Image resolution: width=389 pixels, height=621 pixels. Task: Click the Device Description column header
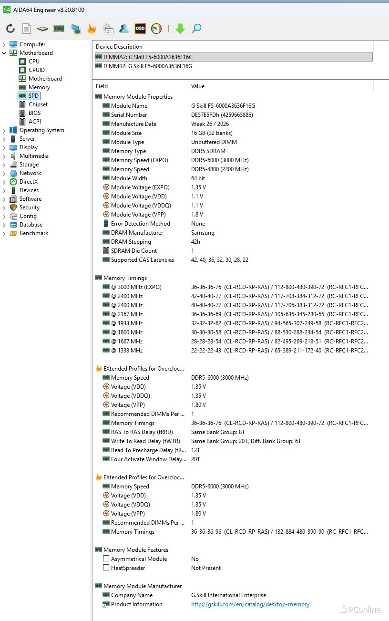click(x=233, y=47)
